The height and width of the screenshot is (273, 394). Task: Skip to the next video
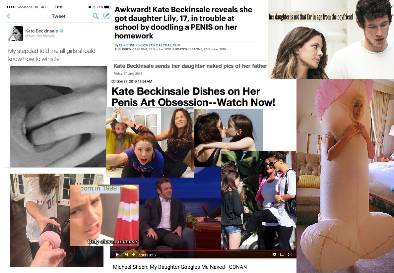tap(126, 254)
